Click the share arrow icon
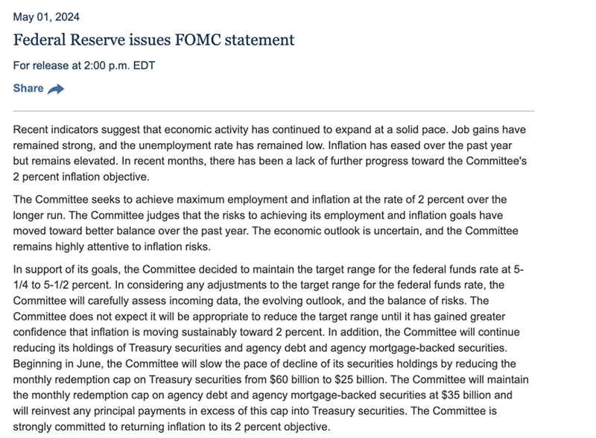 point(56,89)
